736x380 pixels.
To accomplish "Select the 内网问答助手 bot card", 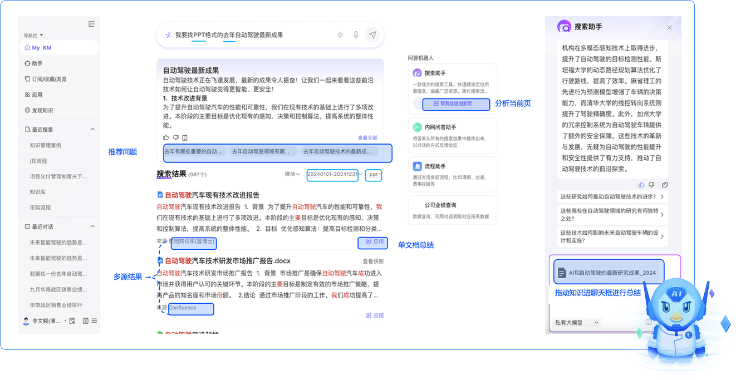I will pos(452,135).
